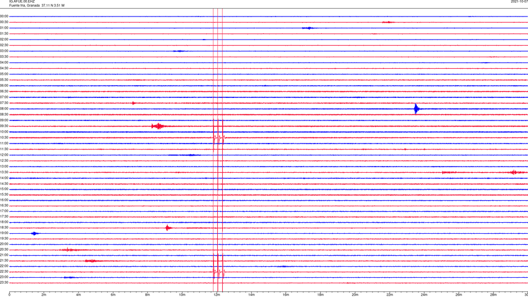Click the 26m tick on the minutes axis
The height and width of the screenshot is (297, 528).
(x=459, y=295)
